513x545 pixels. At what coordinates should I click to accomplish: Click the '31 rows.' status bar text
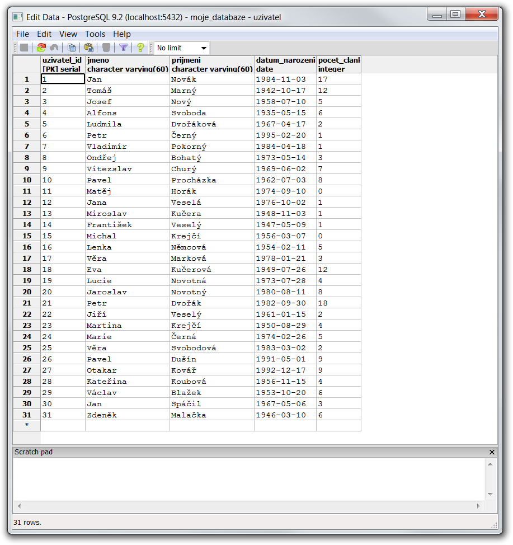[27, 523]
